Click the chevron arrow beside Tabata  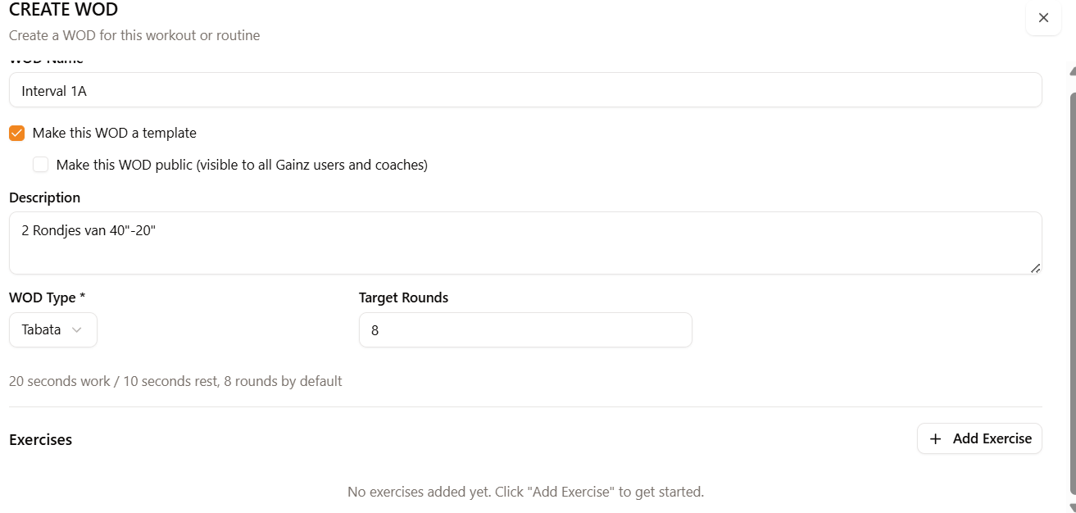point(77,329)
